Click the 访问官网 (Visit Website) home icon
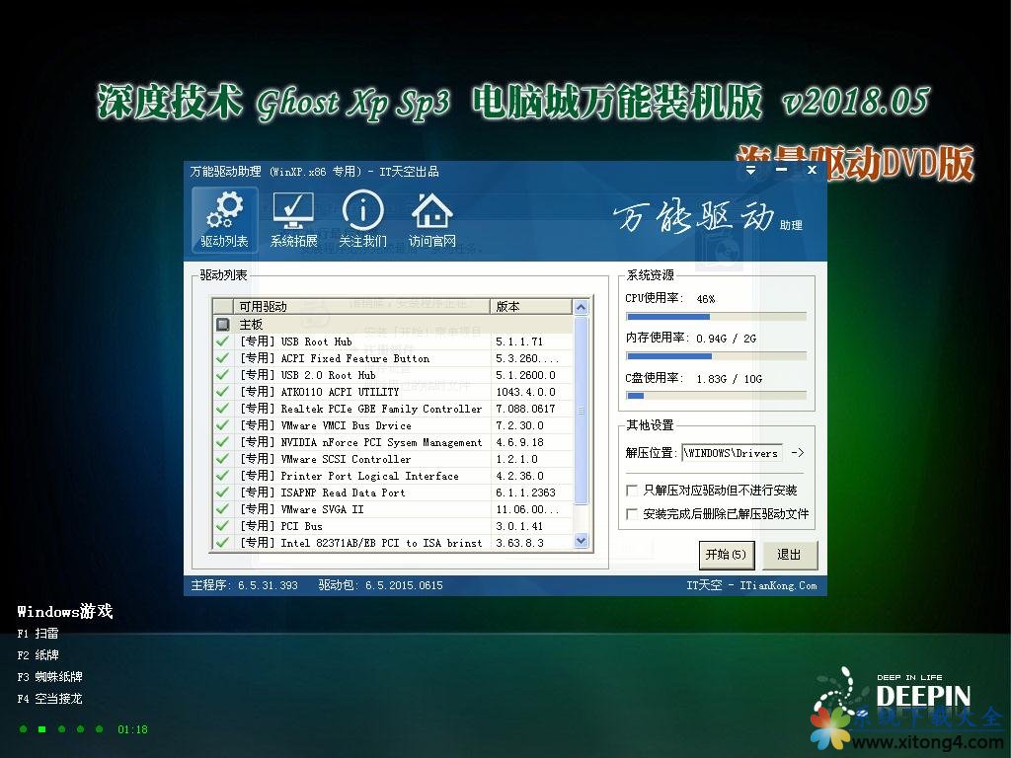 [x=431, y=218]
